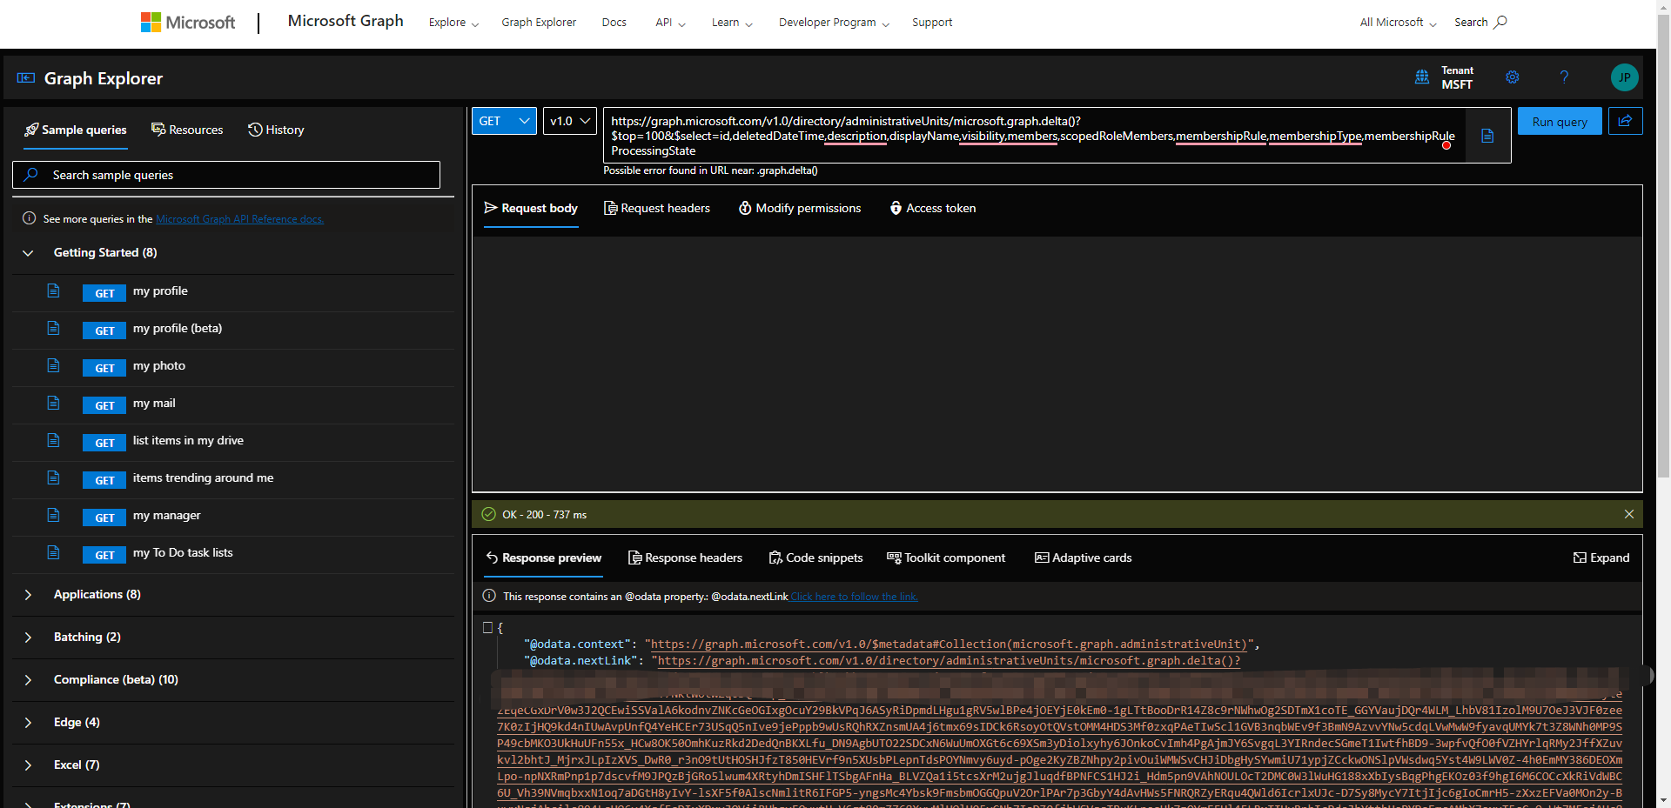The width and height of the screenshot is (1671, 808).
Task: Open Support nav link
Action: [x=932, y=23]
